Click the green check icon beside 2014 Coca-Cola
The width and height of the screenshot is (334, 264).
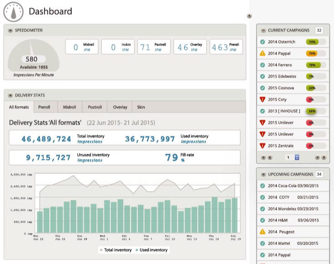262,185
